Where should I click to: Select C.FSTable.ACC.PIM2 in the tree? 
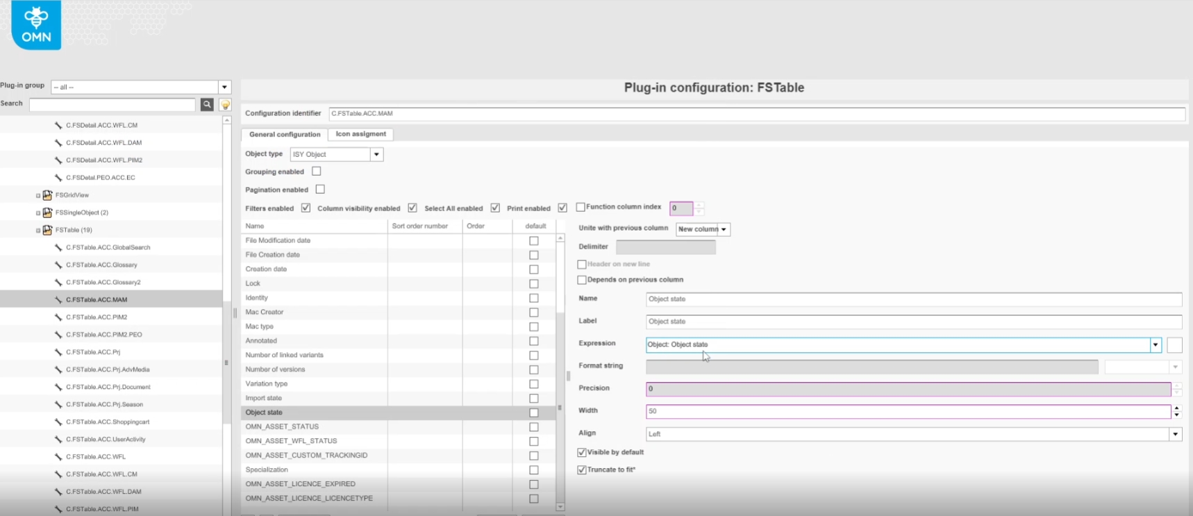(x=97, y=317)
